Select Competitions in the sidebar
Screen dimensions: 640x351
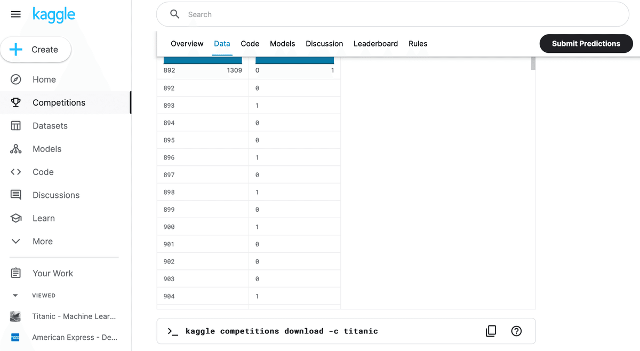point(59,102)
